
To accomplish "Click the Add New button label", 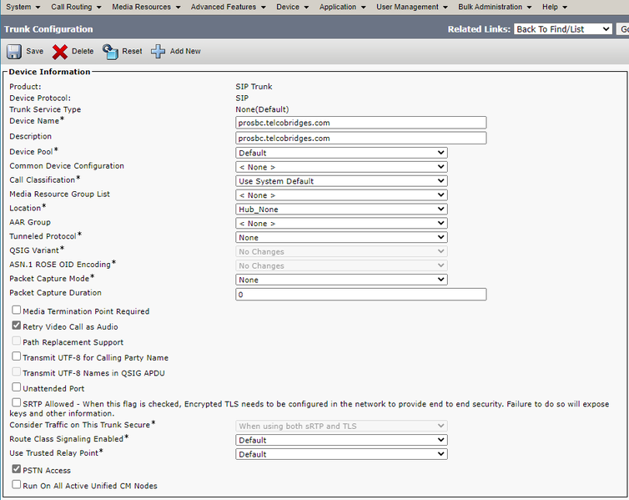I will (x=185, y=52).
